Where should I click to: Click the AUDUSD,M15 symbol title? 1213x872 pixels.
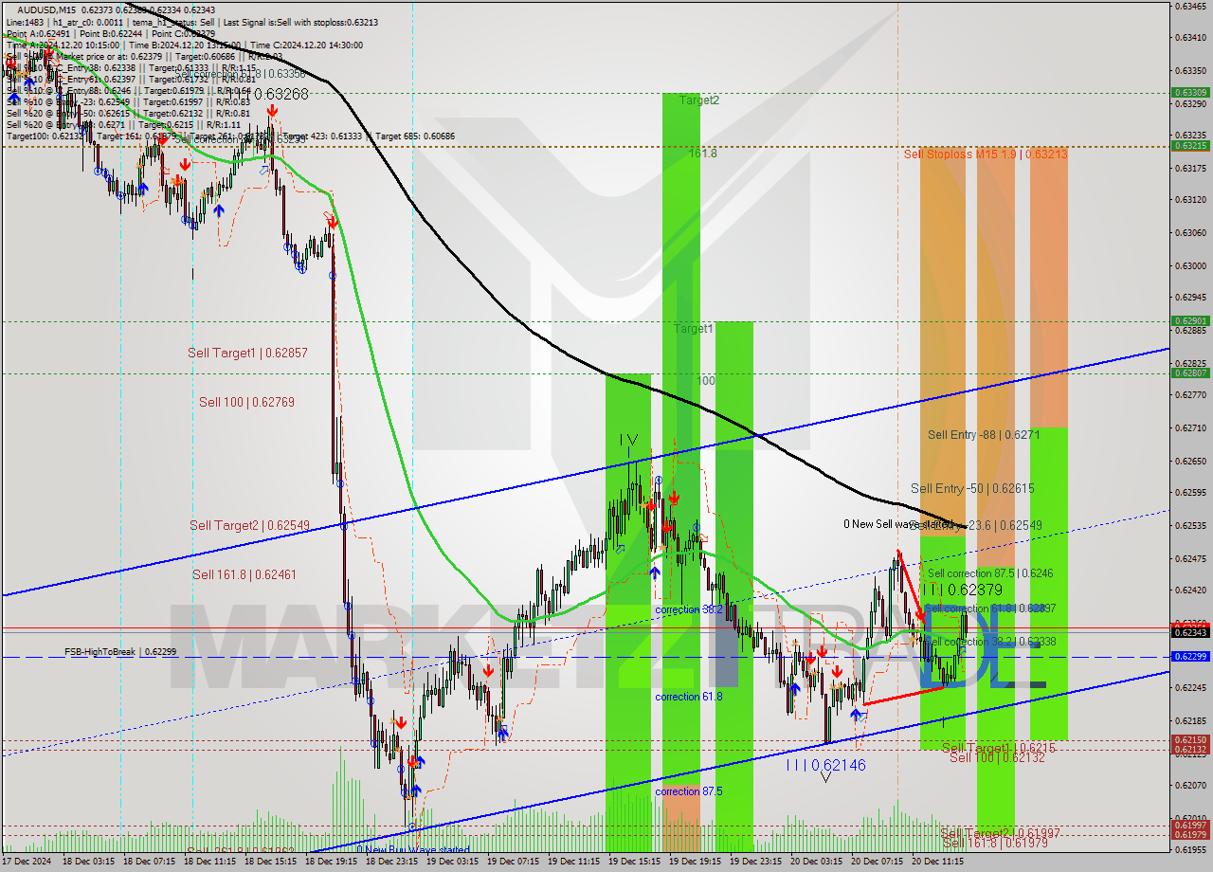pyautogui.click(x=45, y=9)
